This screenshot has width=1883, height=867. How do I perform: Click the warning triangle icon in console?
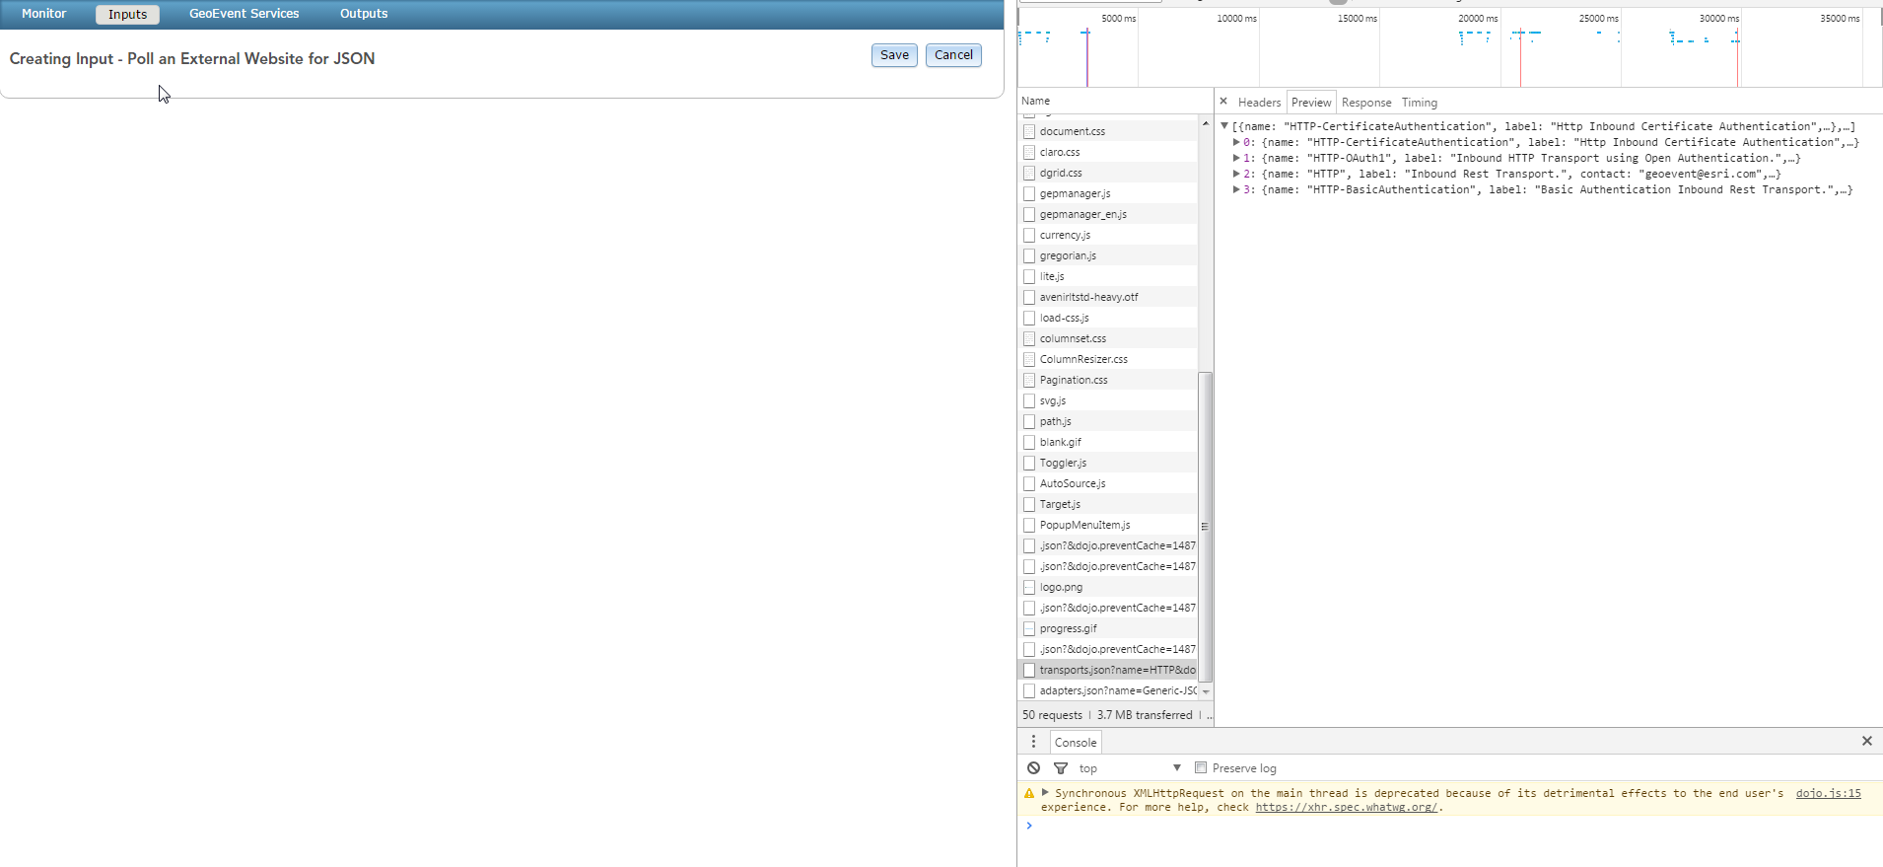(1029, 793)
